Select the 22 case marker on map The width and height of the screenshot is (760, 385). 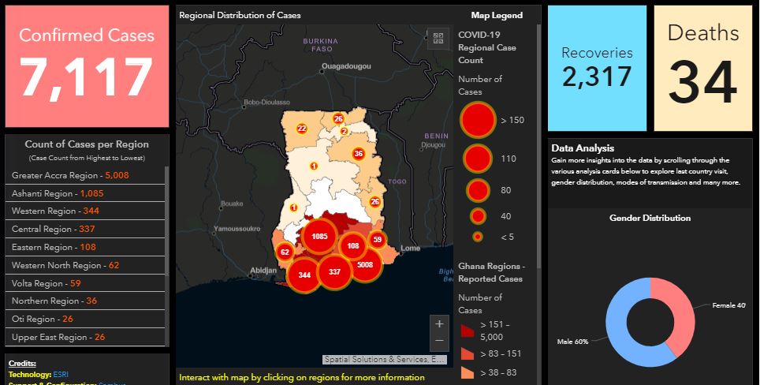pyautogui.click(x=301, y=128)
